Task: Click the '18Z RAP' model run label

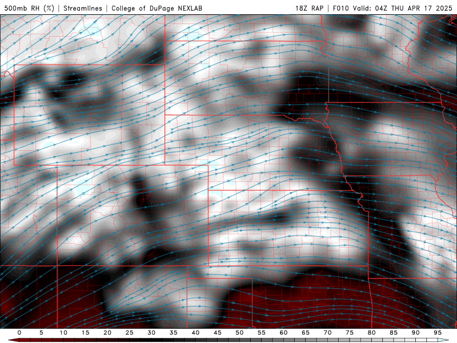Action: 309,8
